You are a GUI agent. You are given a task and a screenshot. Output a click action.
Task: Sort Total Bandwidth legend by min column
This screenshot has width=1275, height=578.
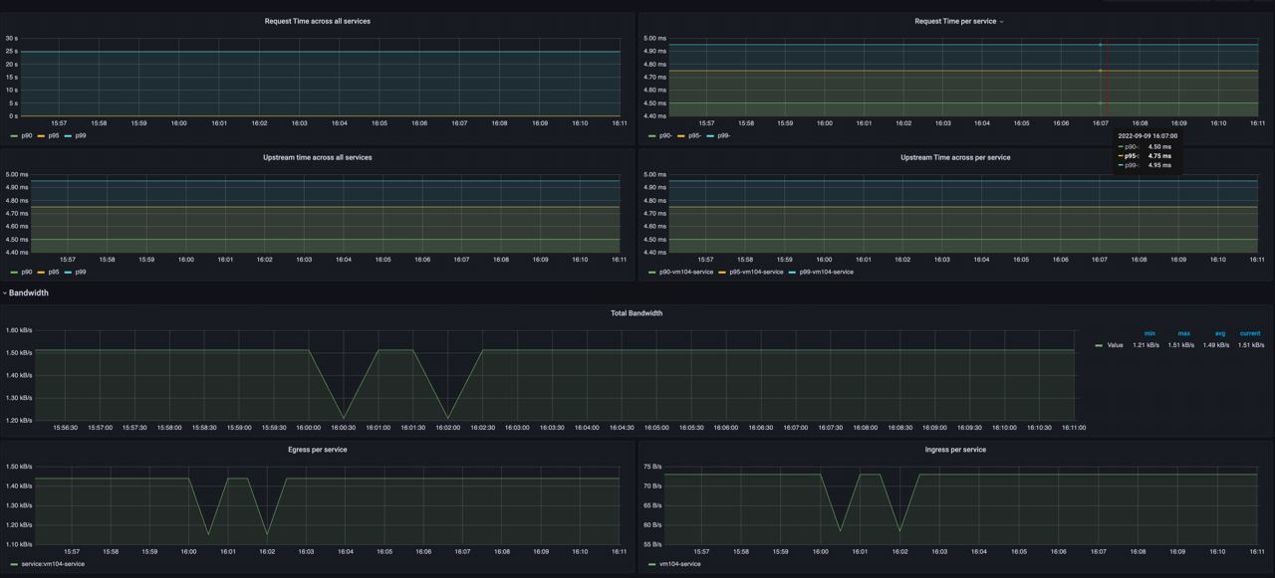[1149, 333]
